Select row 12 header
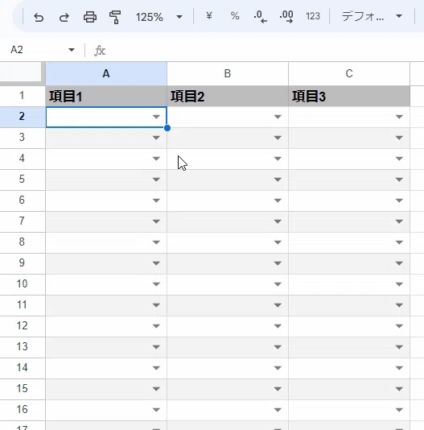 click(22, 325)
